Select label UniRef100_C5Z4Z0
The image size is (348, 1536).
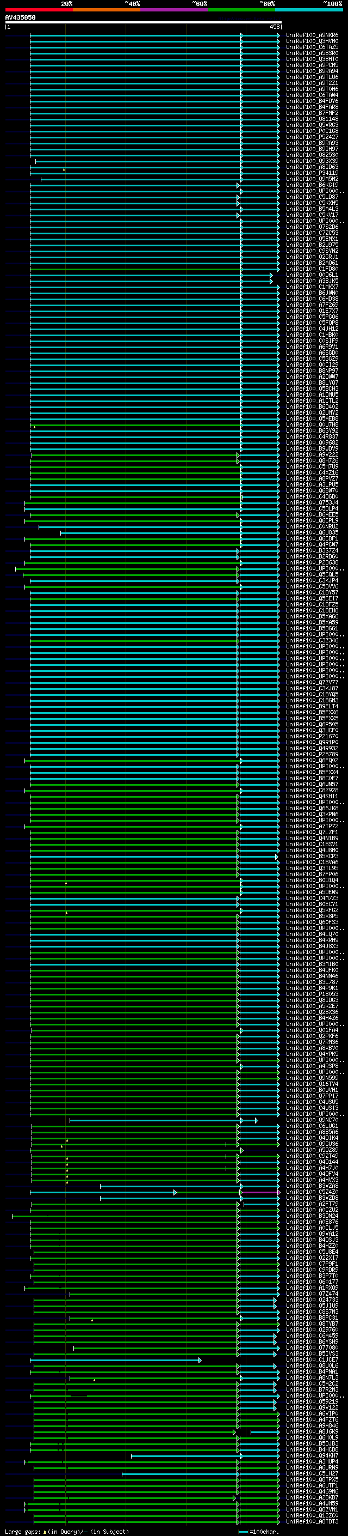coord(312,1192)
